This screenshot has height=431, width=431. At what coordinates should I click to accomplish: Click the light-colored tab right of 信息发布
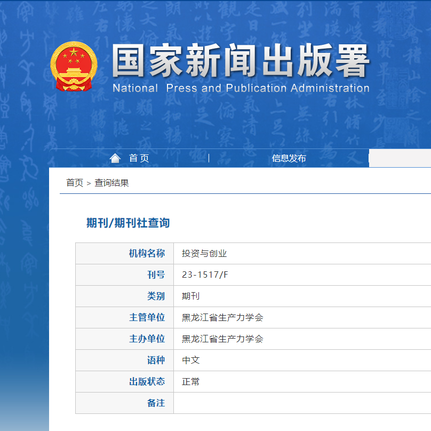(x=400, y=158)
